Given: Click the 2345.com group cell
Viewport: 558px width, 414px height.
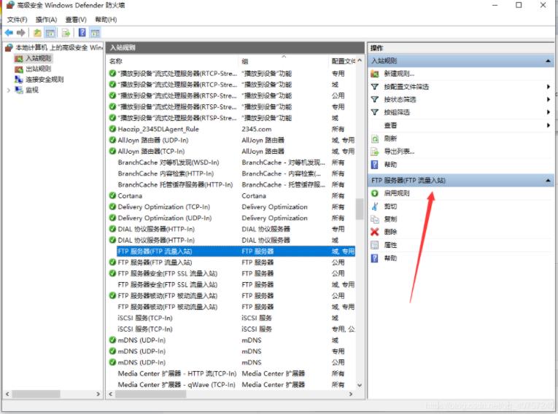Looking at the screenshot, I should point(256,129).
